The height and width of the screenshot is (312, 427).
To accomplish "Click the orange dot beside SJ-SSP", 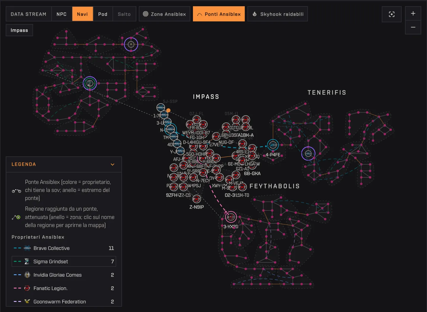I will pyautogui.click(x=168, y=111).
